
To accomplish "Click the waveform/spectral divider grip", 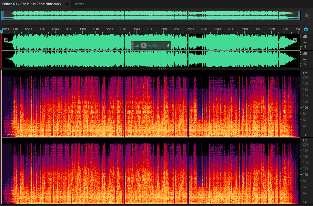I will pos(162,69).
